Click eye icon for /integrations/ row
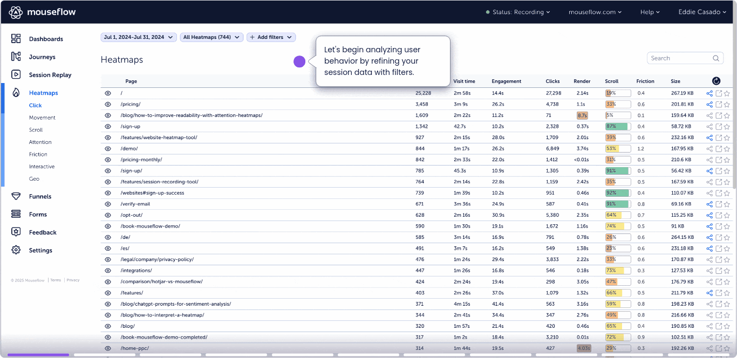Screen dimensions: 737x358 [108, 271]
